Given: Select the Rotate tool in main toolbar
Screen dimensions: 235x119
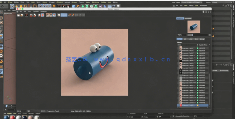Looking at the screenshot, I should click(26, 6).
